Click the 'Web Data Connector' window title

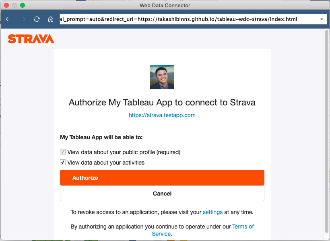tap(165, 6)
